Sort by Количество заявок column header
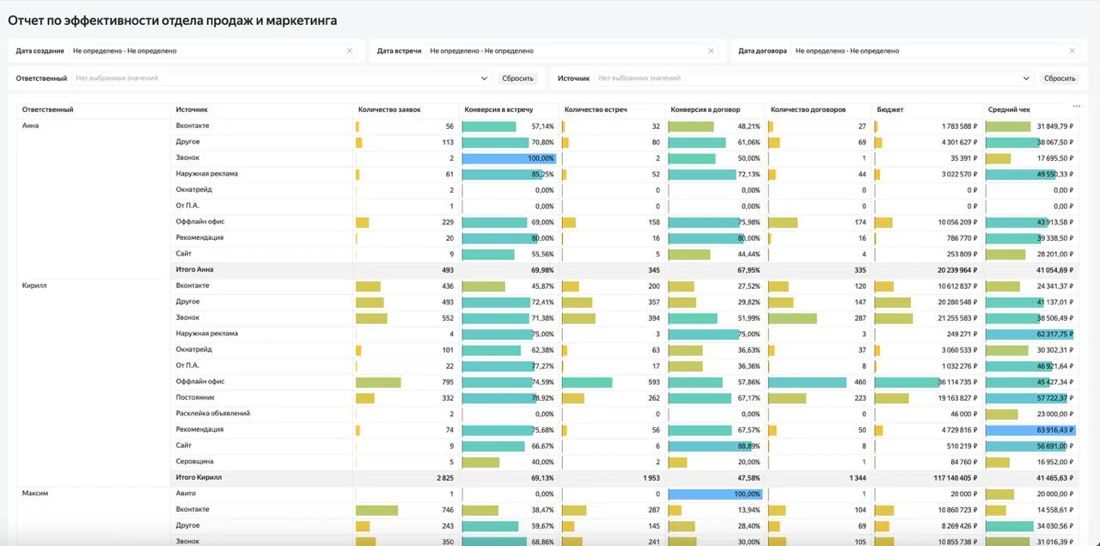Viewport: 1100px width, 546px height. tap(396, 110)
